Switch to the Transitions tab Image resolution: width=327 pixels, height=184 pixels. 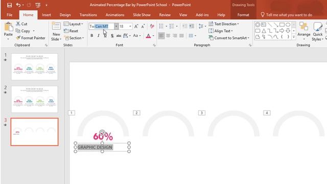pos(88,15)
